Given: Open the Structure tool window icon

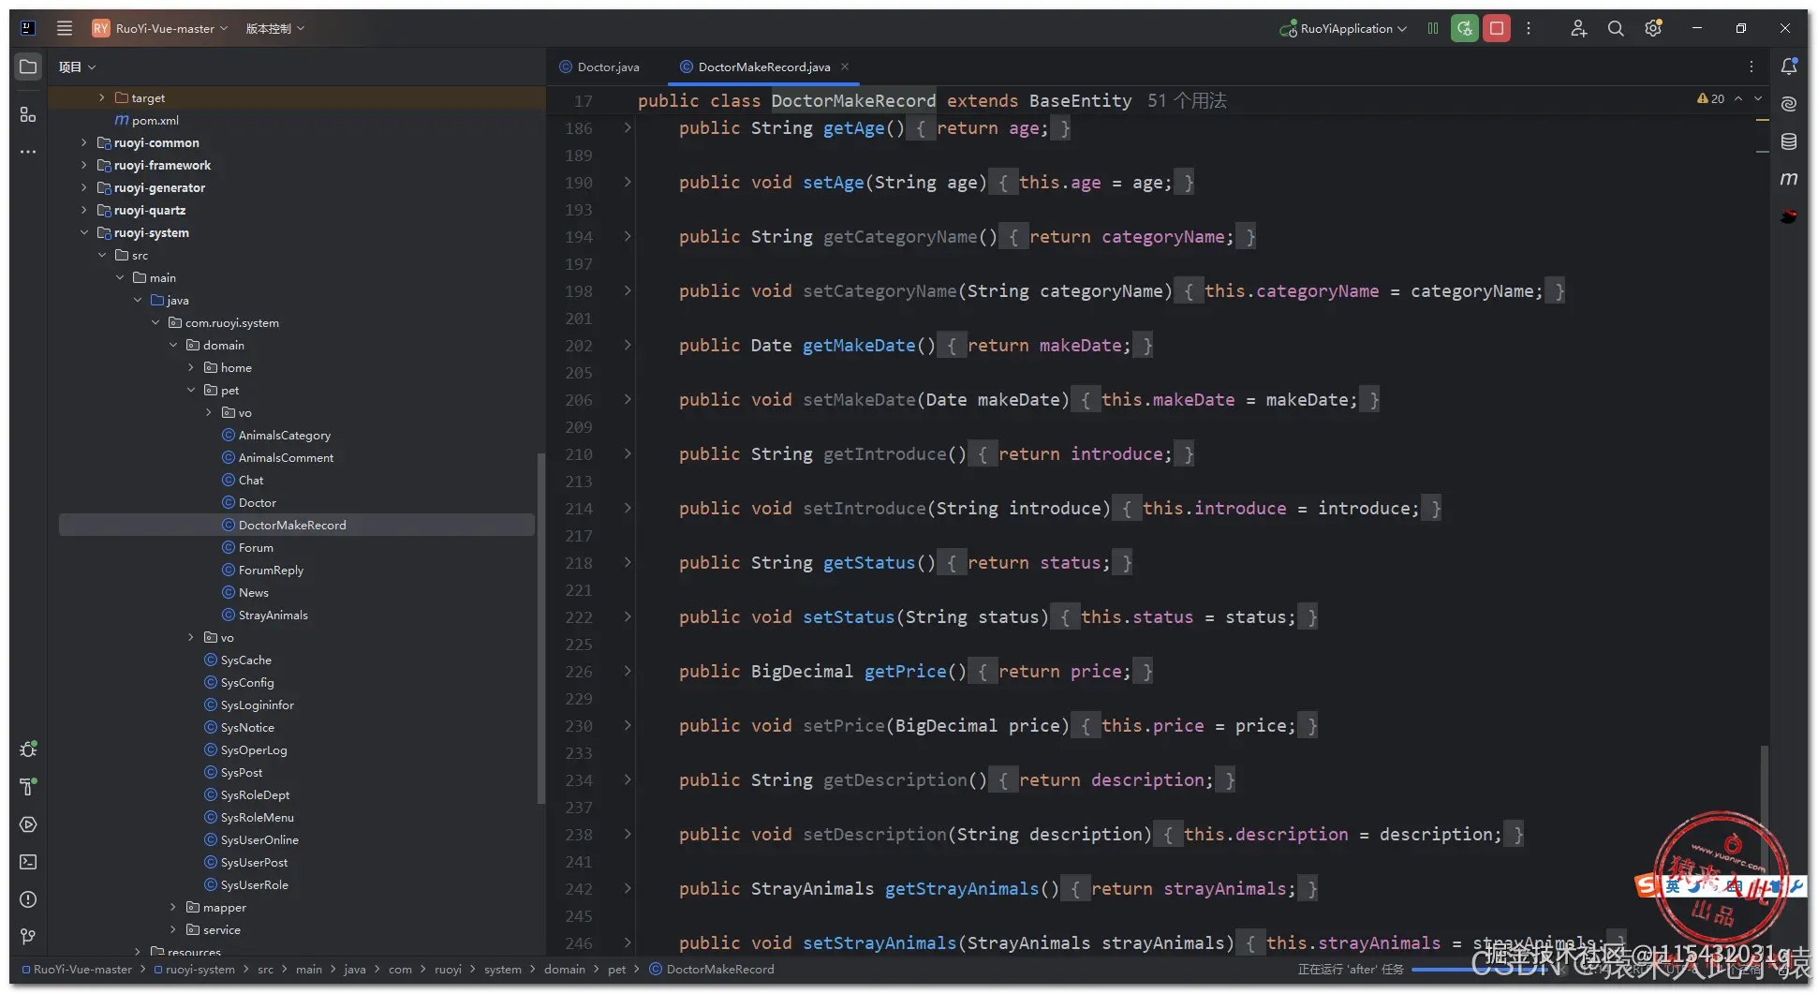Looking at the screenshot, I should [28, 114].
